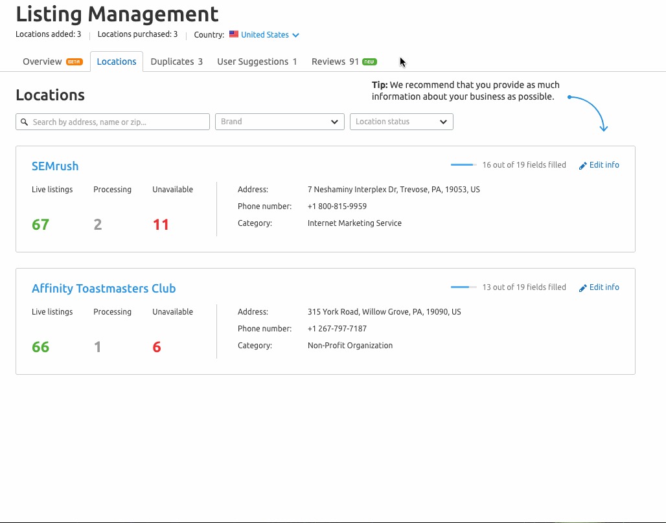The height and width of the screenshot is (523, 666).
Task: Click the Brand dropdown chevron arrow
Action: pos(334,122)
